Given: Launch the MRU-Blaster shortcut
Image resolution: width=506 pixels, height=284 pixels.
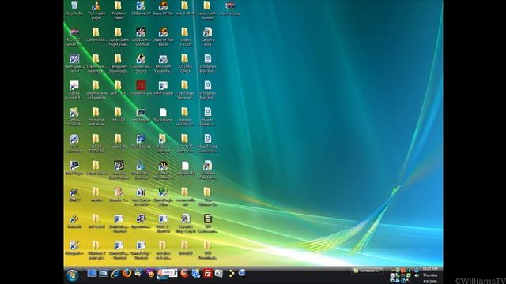Looking at the screenshot, I should pyautogui.click(x=163, y=88).
